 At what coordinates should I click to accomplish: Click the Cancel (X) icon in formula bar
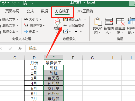[1, 48]
